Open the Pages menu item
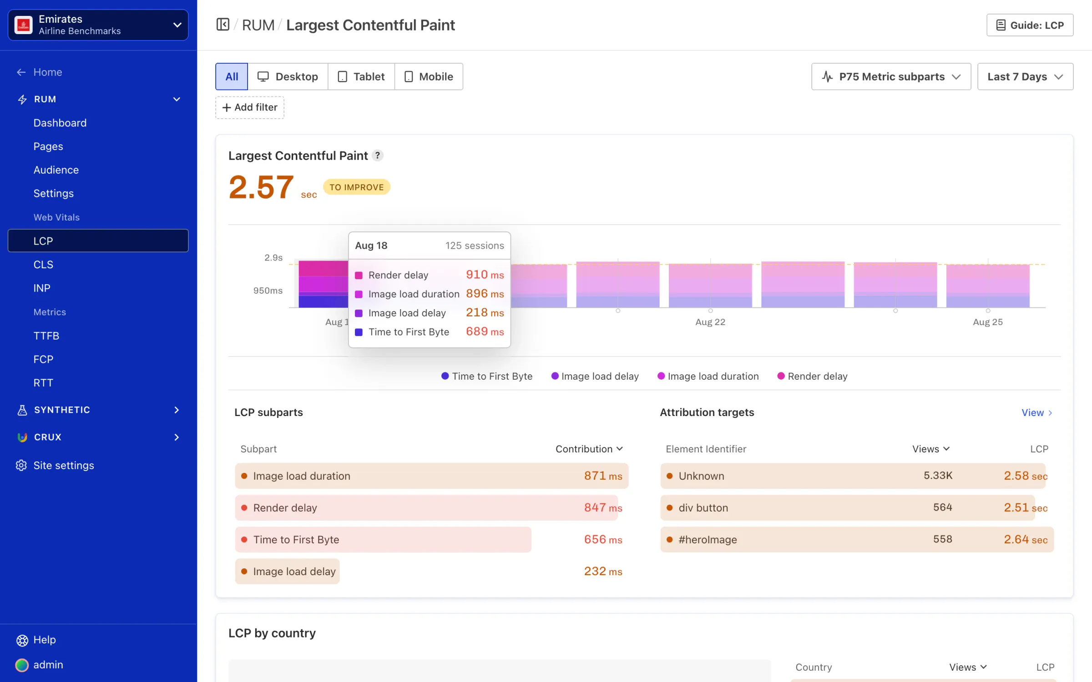Screen dimensions: 1092x682 pyautogui.click(x=48, y=146)
